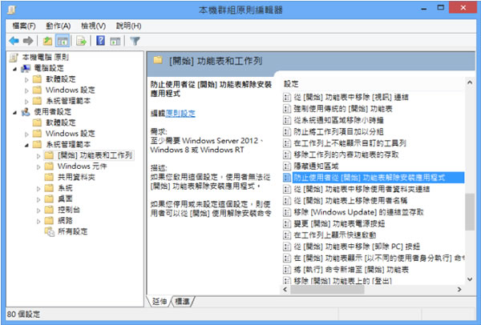Click the vertical scrollbar thumb in settings list

[x=469, y=212]
